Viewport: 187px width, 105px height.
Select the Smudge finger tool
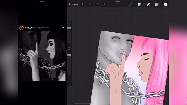[139, 4]
